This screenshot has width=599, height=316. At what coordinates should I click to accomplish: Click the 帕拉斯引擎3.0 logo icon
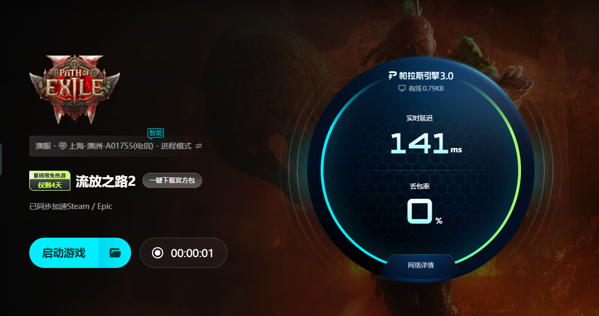pos(392,76)
